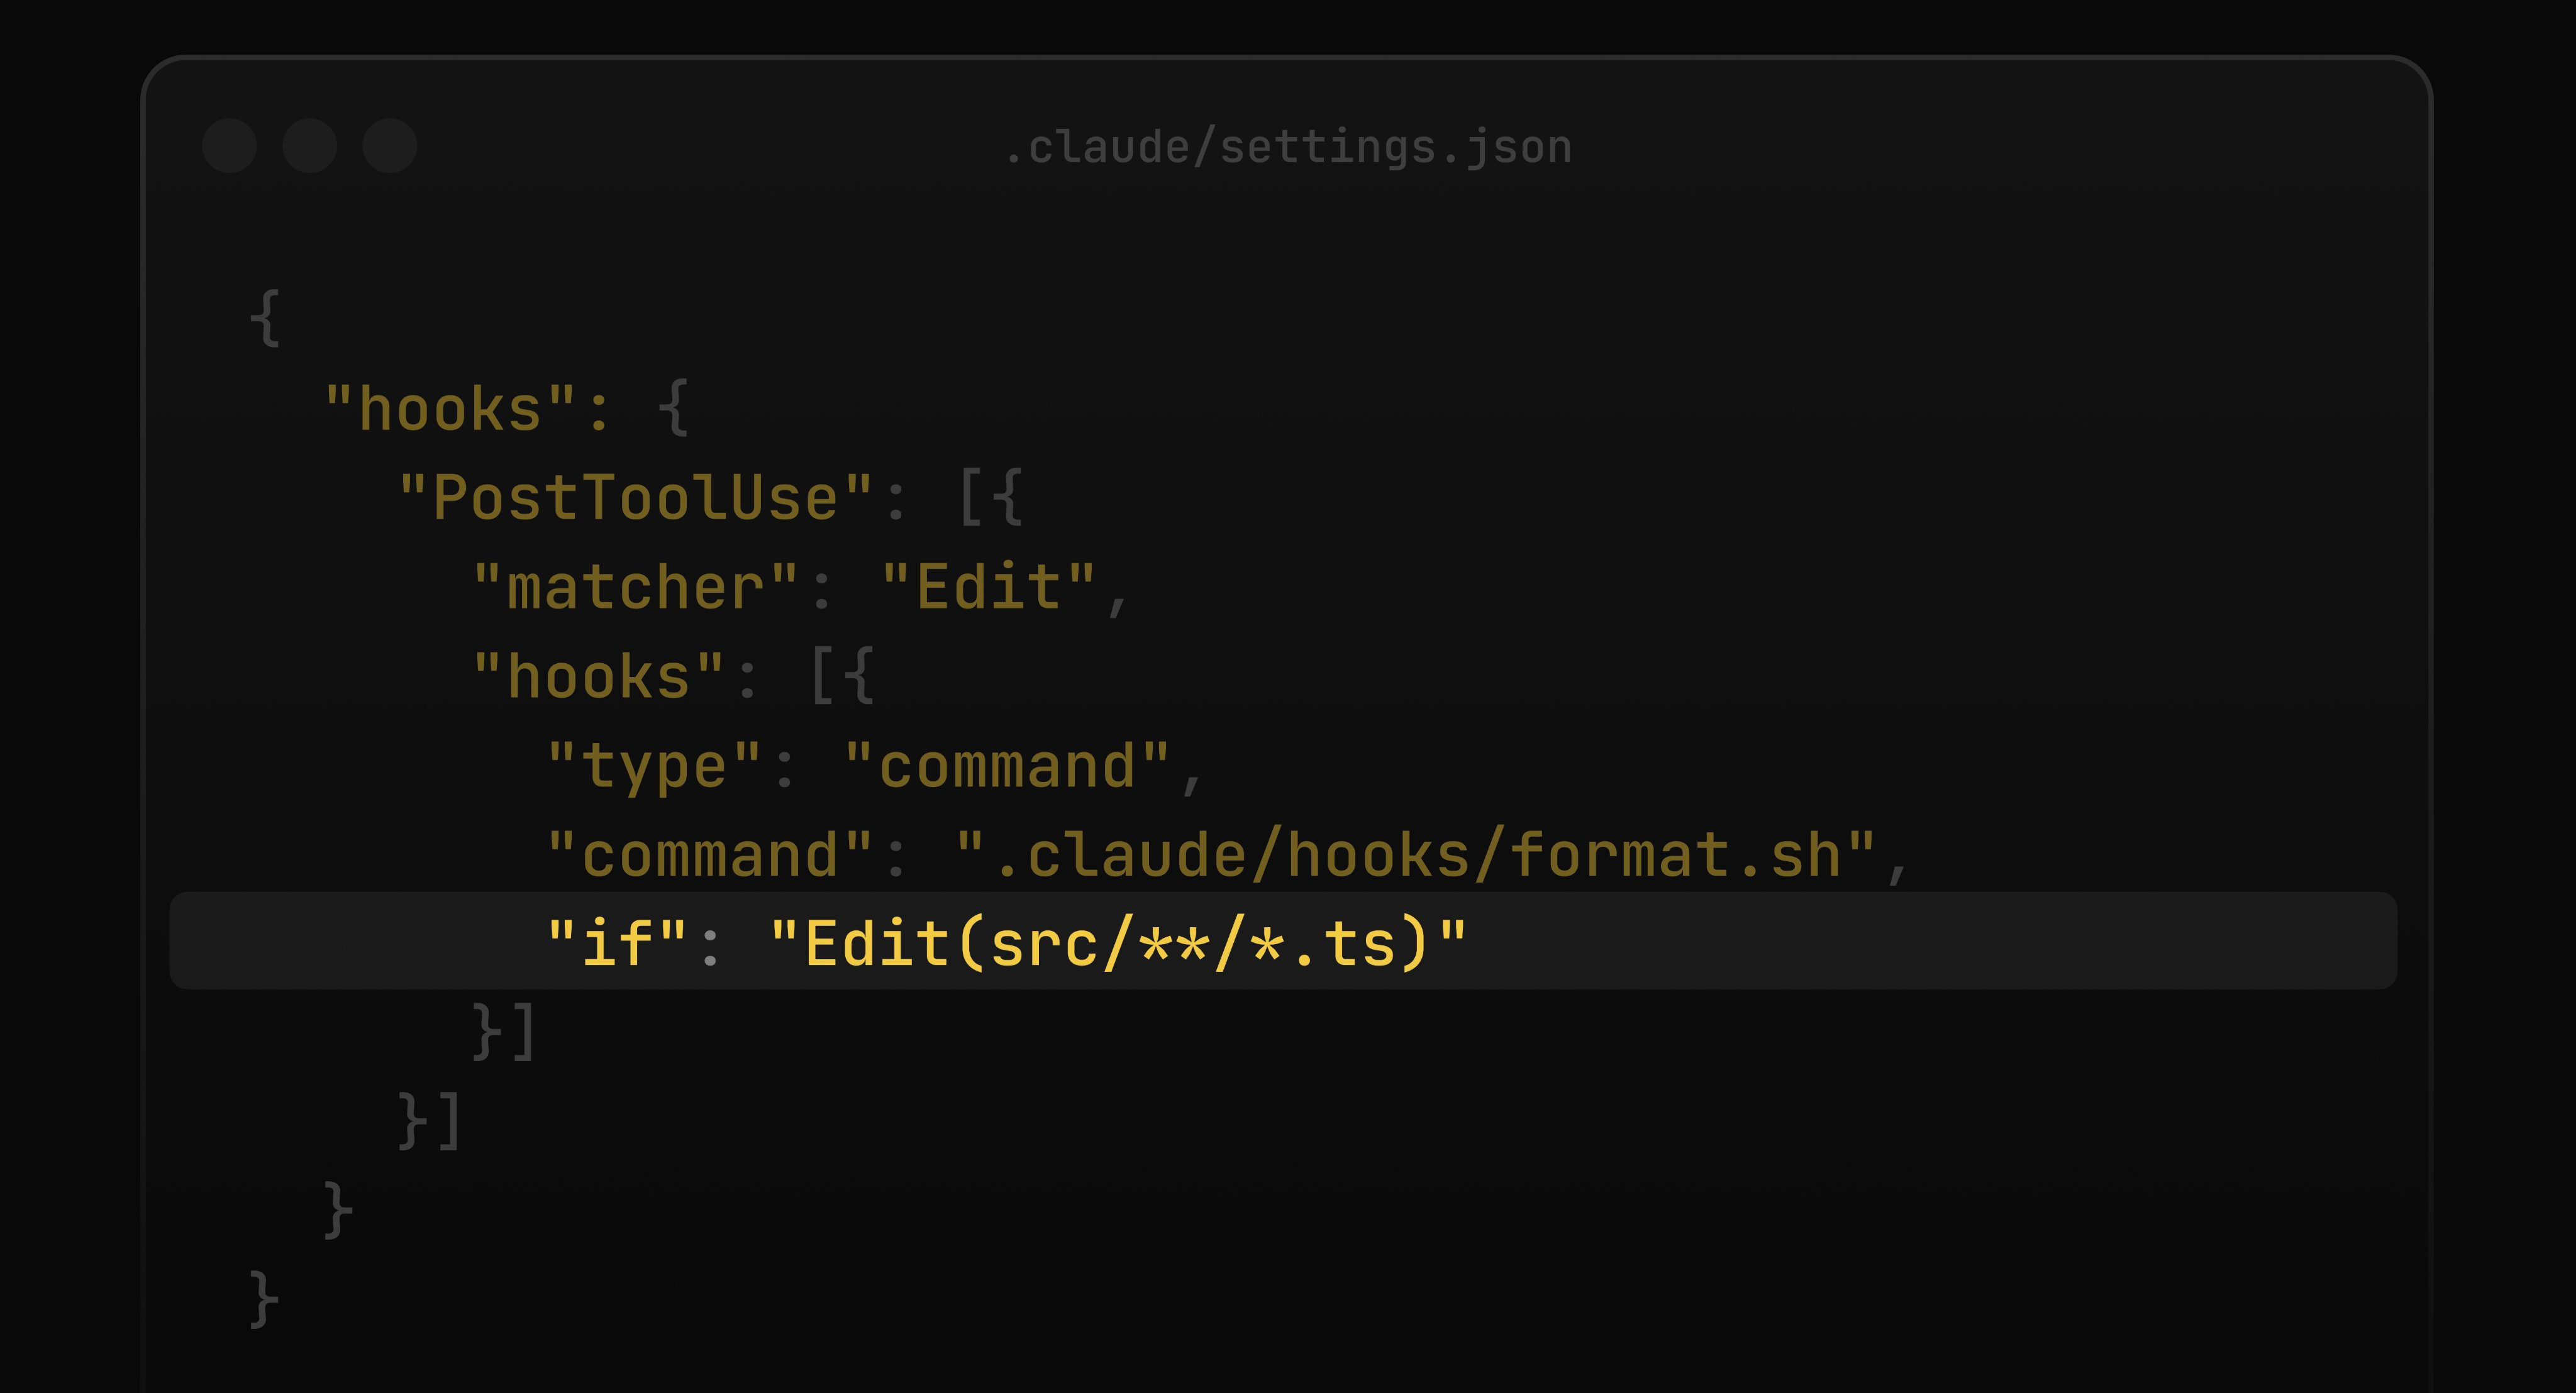The image size is (2576, 1393).
Task: Click the highlighted "if" key
Action: coord(617,944)
